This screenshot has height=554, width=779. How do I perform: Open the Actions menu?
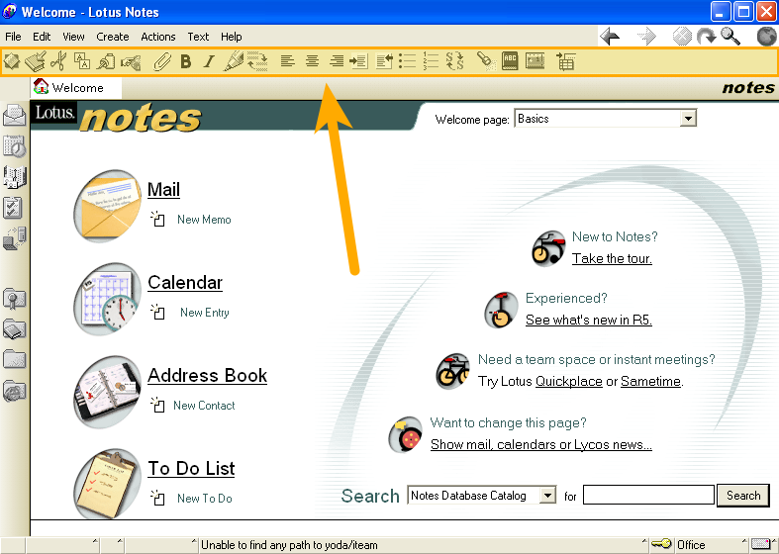coord(158,37)
